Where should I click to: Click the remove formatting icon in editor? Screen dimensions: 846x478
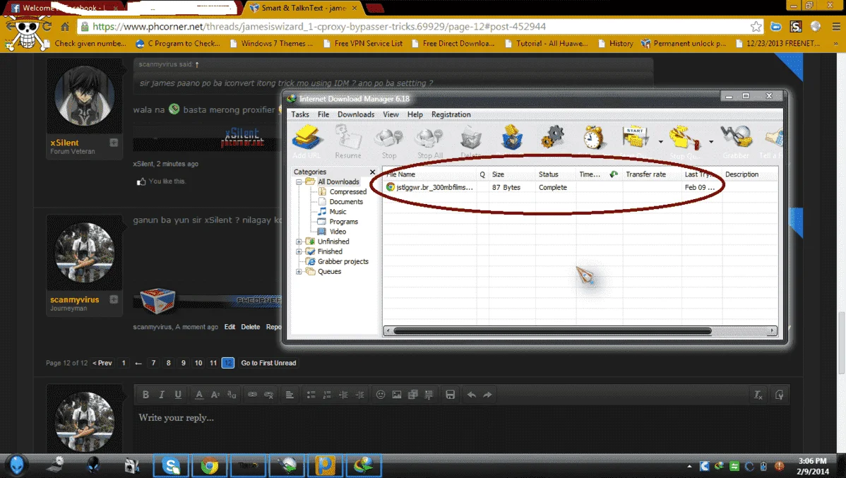click(758, 395)
